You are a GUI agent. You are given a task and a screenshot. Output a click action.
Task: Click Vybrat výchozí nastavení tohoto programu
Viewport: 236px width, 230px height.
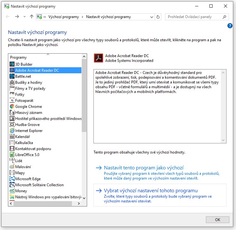point(151,191)
